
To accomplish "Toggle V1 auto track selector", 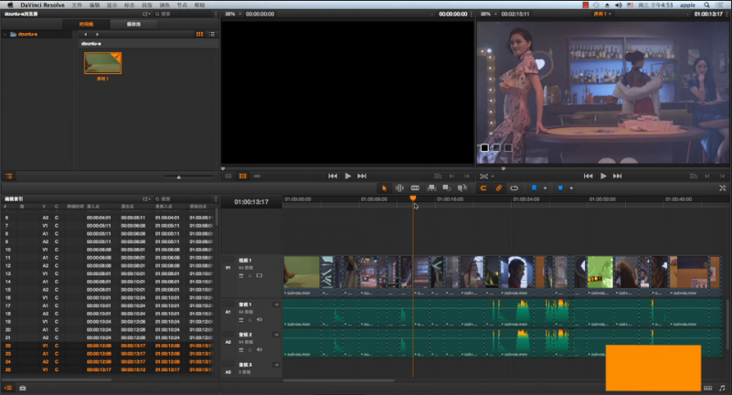I will pyautogui.click(x=241, y=275).
